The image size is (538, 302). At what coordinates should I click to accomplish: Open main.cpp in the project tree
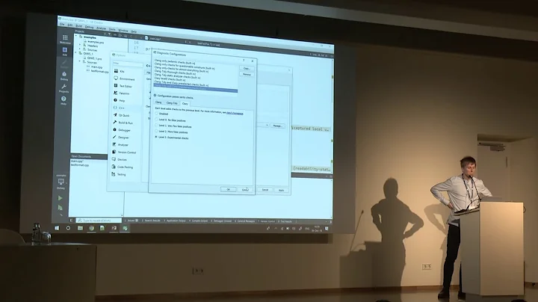[x=96, y=67]
